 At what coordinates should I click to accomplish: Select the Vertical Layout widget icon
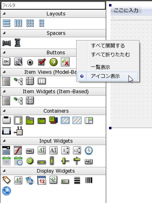6,23
